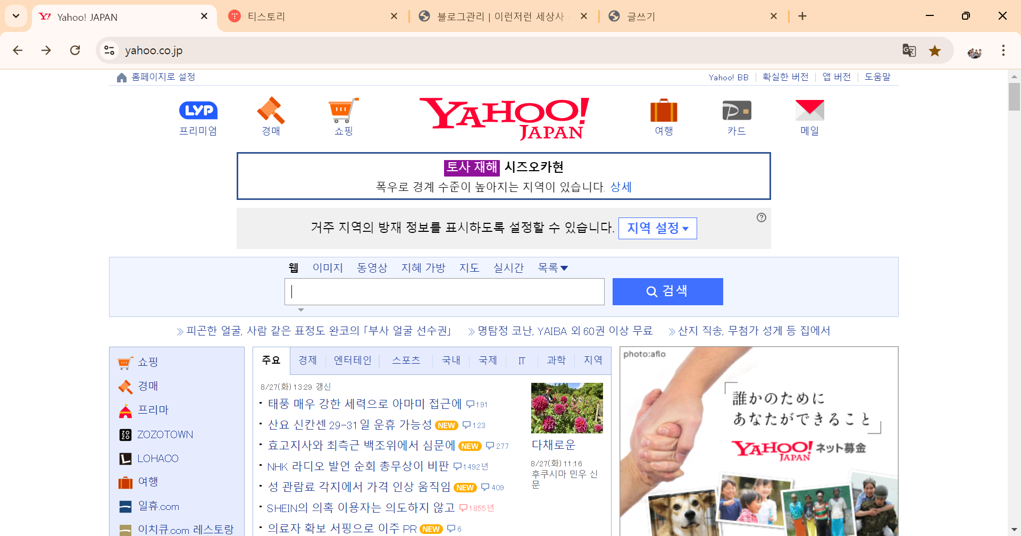Open the Yahoo ネット募金 banner ad

759,441
